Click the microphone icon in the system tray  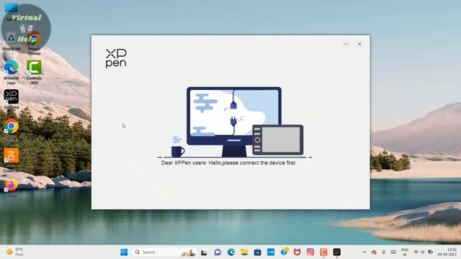pyautogui.click(x=384, y=252)
